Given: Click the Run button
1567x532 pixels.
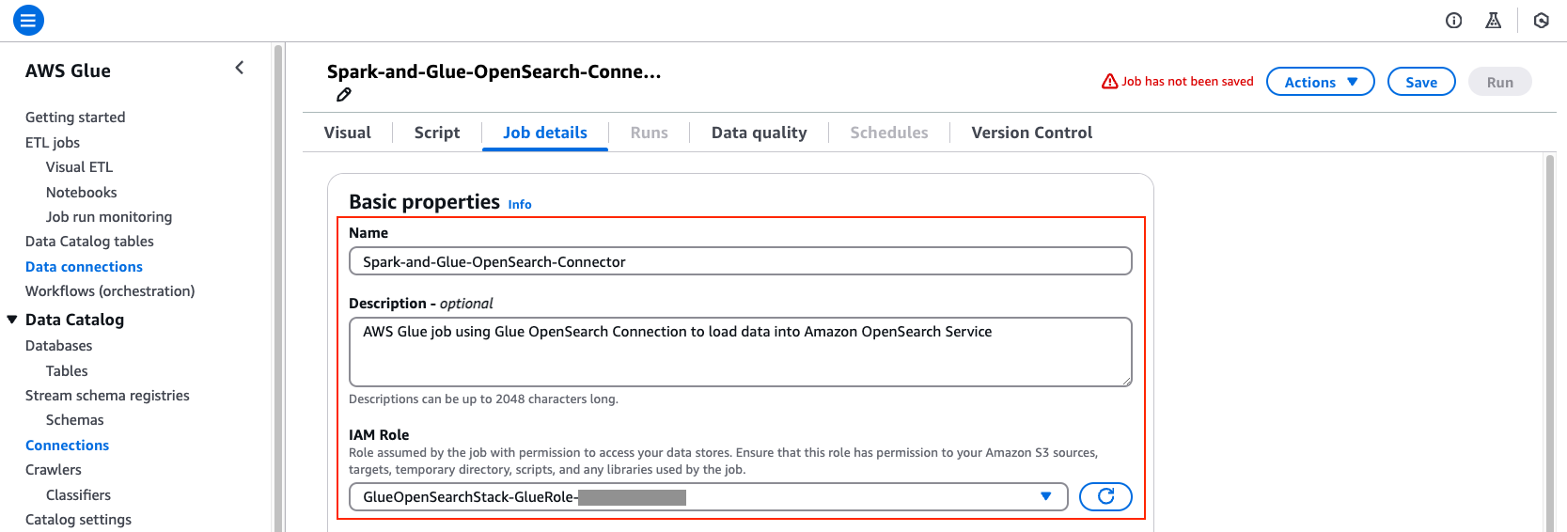Looking at the screenshot, I should (x=1499, y=82).
